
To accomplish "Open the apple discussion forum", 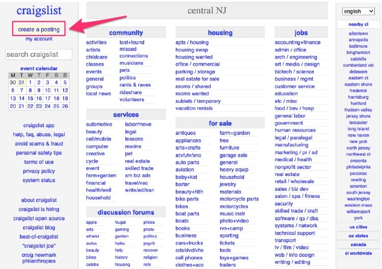I will [91, 222].
